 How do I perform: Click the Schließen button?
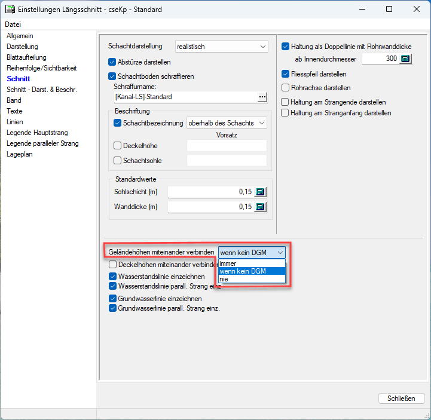(401, 398)
